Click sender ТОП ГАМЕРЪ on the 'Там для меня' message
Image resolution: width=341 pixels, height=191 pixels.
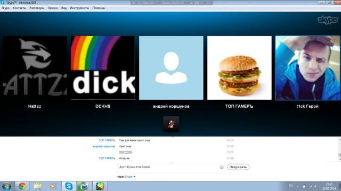click(107, 140)
